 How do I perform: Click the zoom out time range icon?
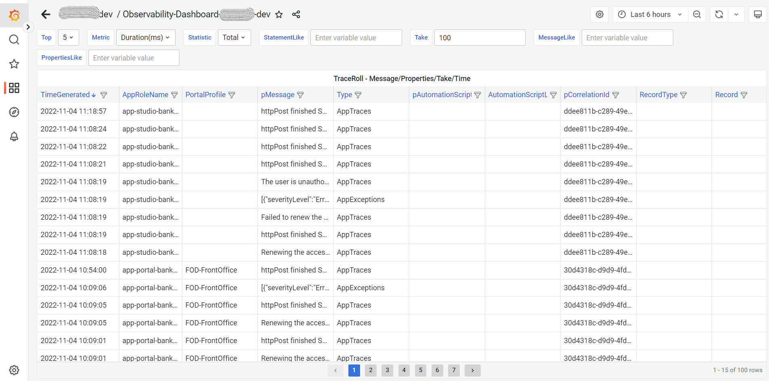[x=697, y=15]
